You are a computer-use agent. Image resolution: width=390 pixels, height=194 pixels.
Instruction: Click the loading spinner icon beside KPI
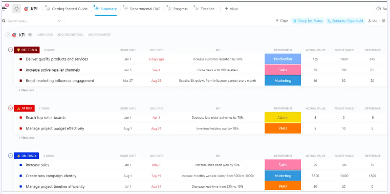coord(16,9)
